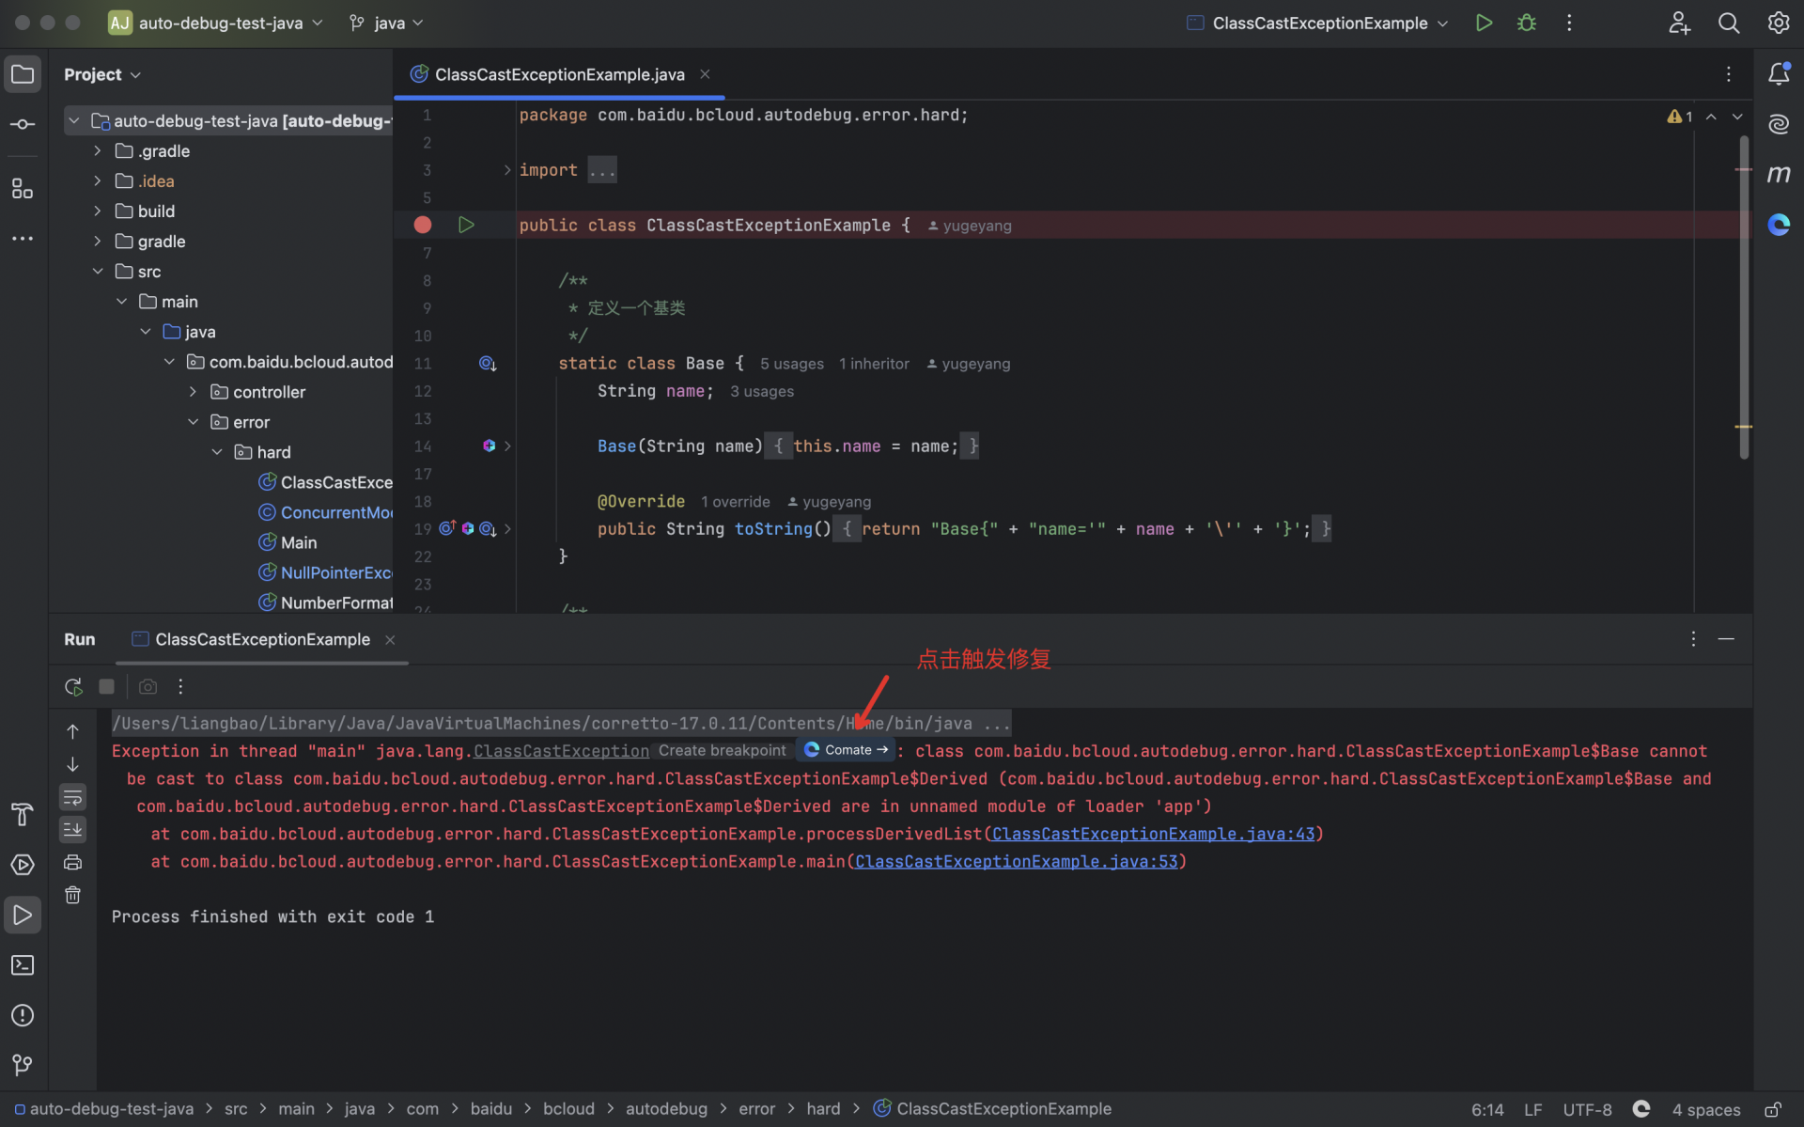Open stack link ClassCastExceptionExample.java:53
The height and width of the screenshot is (1127, 1804).
click(x=1016, y=861)
